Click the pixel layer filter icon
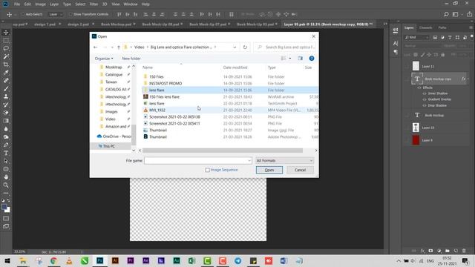The height and width of the screenshot is (267, 475). 435,37
